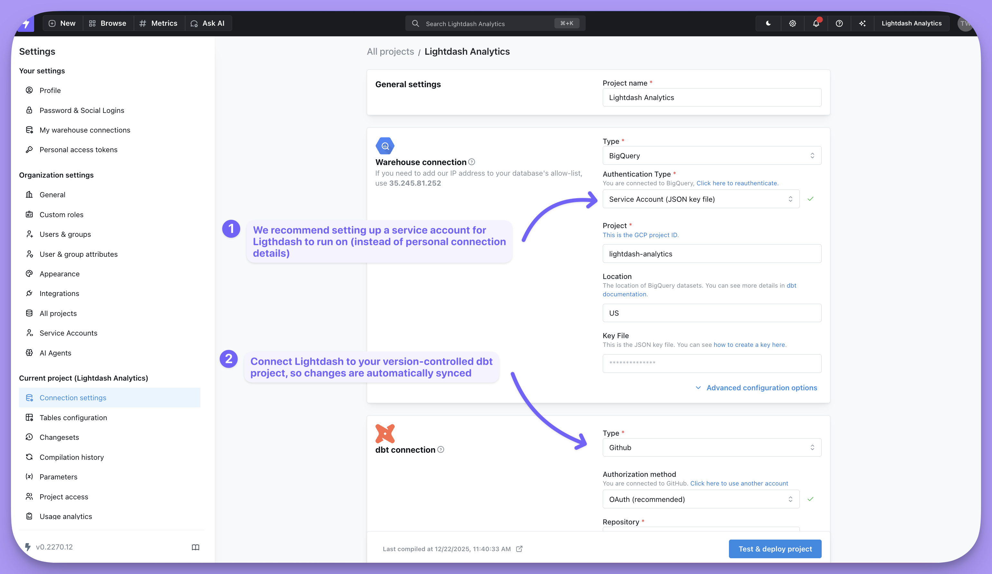Click Lightdash lightning logo home icon
The image size is (992, 574).
pos(26,23)
